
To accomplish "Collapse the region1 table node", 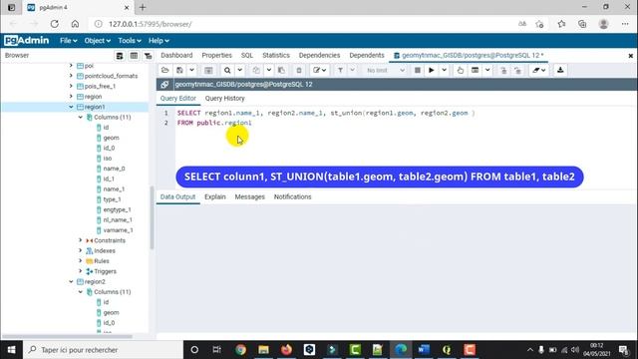I will [71, 107].
